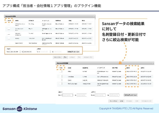Check the Tian Gong row checkbox in upper dialog
The image size is (159, 113).
click(9, 24)
